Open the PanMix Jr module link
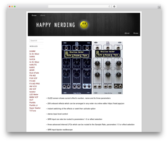The width and height of the screenshot is (168, 142). [34, 105]
